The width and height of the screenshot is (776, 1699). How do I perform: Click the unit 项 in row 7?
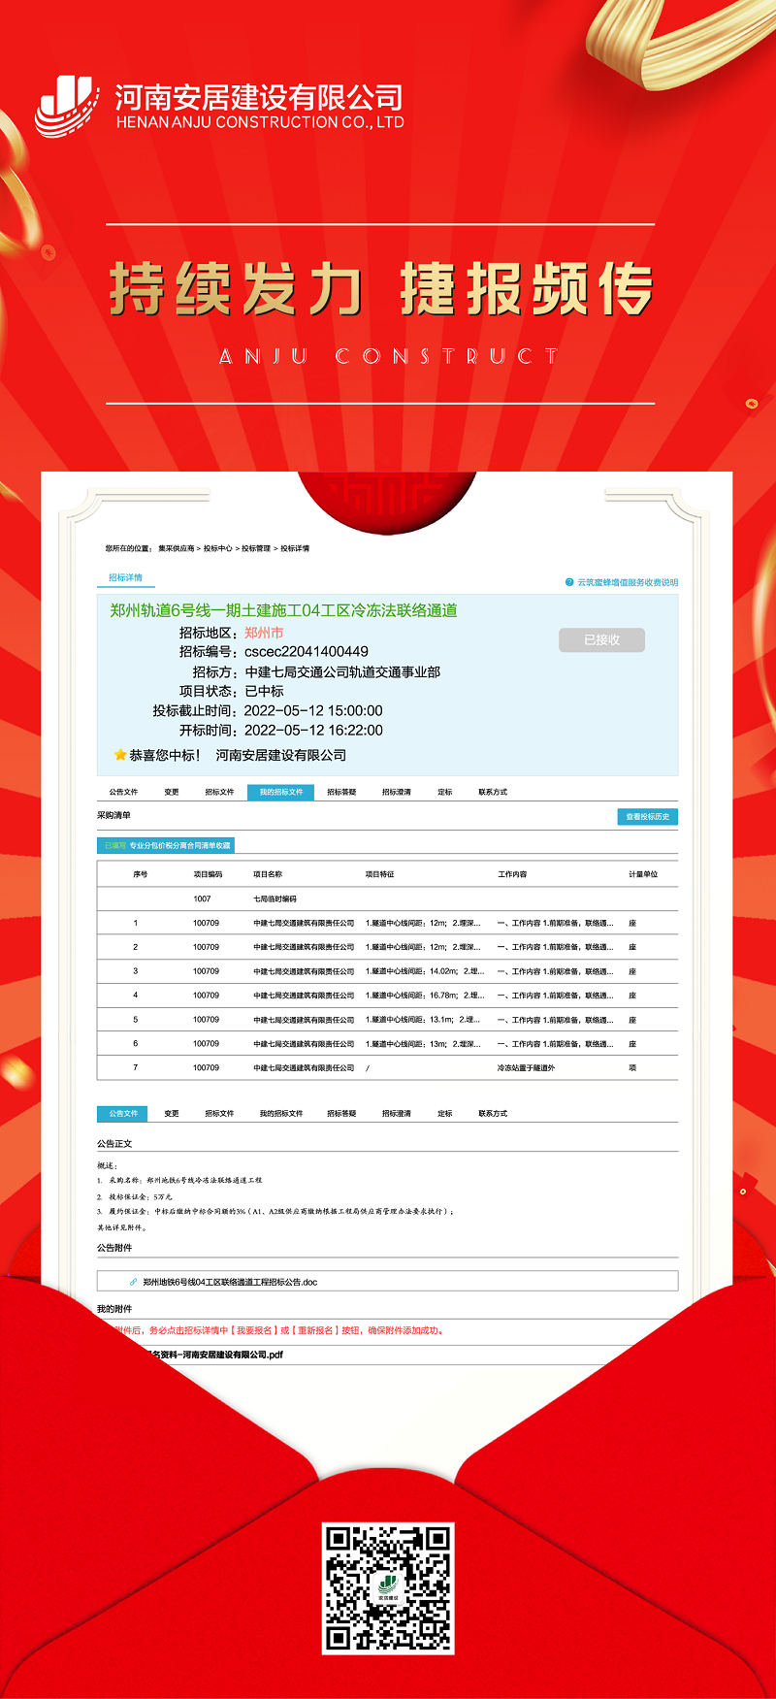point(632,1067)
